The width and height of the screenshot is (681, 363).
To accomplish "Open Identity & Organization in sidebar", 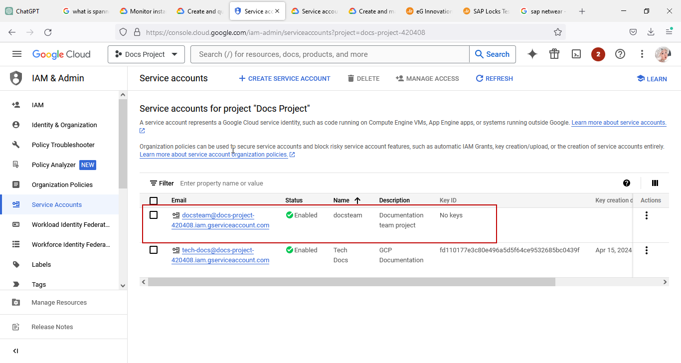I will pyautogui.click(x=59, y=125).
